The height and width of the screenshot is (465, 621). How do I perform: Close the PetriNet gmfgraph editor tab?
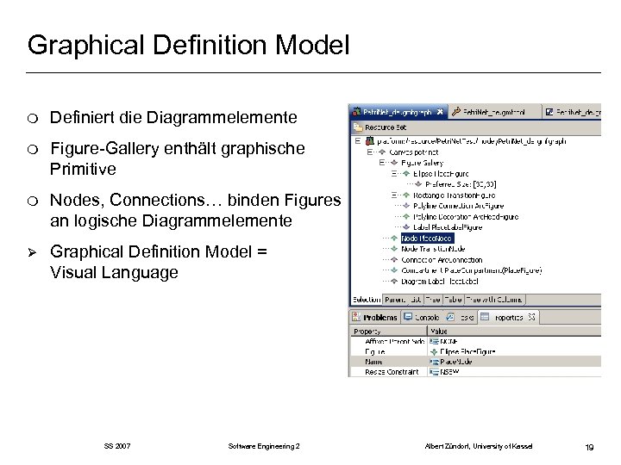tap(440, 112)
